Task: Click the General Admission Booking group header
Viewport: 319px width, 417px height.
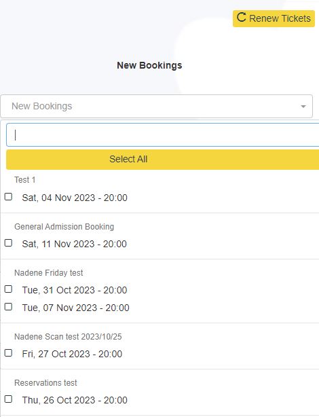Action: 64,227
